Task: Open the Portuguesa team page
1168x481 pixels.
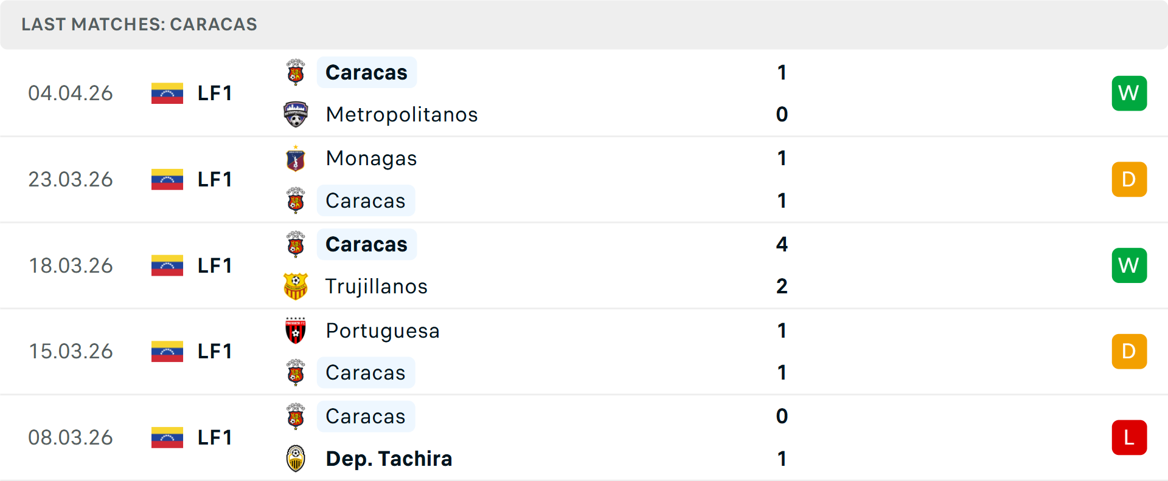Action: [x=383, y=331]
